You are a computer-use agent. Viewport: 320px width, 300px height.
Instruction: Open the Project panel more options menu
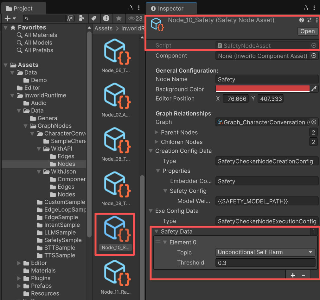[x=139, y=8]
